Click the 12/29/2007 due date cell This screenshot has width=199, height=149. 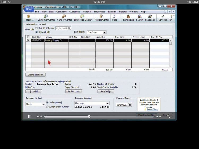coord(38,40)
